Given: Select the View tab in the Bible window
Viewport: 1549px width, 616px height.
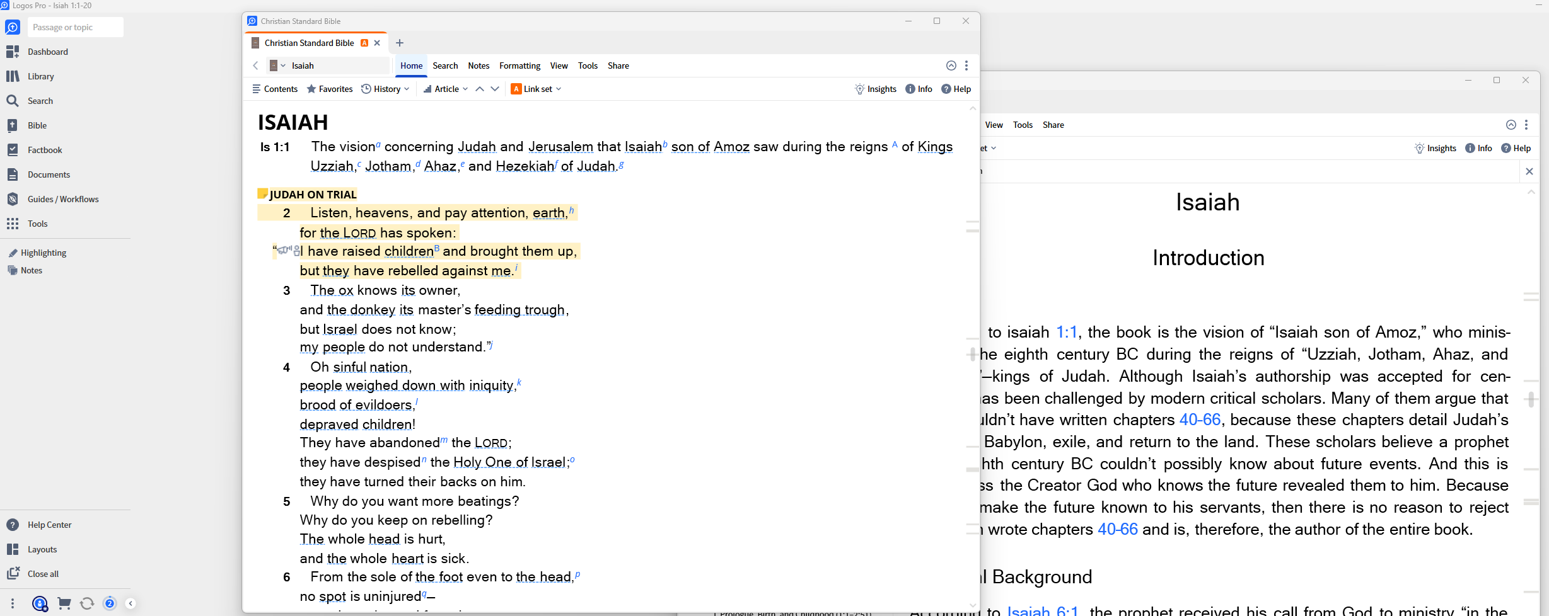Looking at the screenshot, I should (x=559, y=66).
